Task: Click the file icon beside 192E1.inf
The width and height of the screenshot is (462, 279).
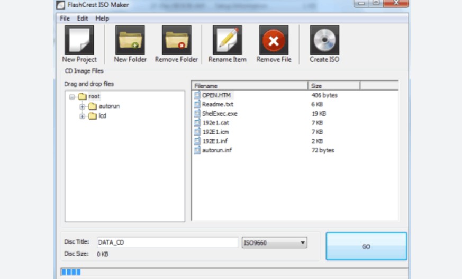Action: point(197,141)
